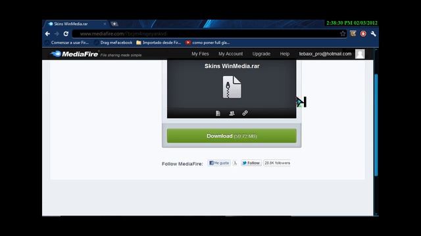Click the extension icon next to the star
This screenshot has height=236, width=421.
pyautogui.click(x=353, y=33)
